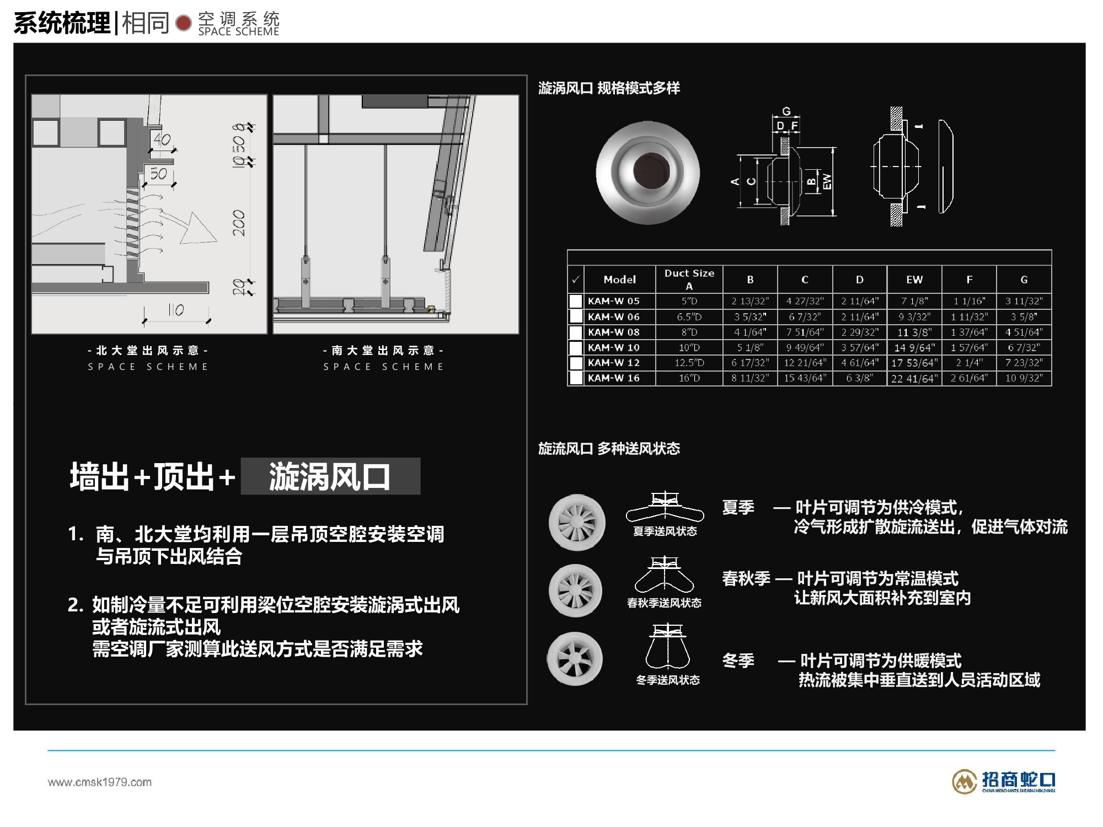
Task: Open the www.cmsk1979.com link
Action: 100,782
